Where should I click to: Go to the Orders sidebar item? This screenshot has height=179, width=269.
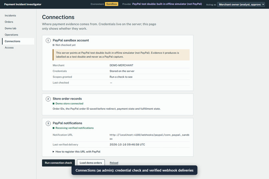9,22
